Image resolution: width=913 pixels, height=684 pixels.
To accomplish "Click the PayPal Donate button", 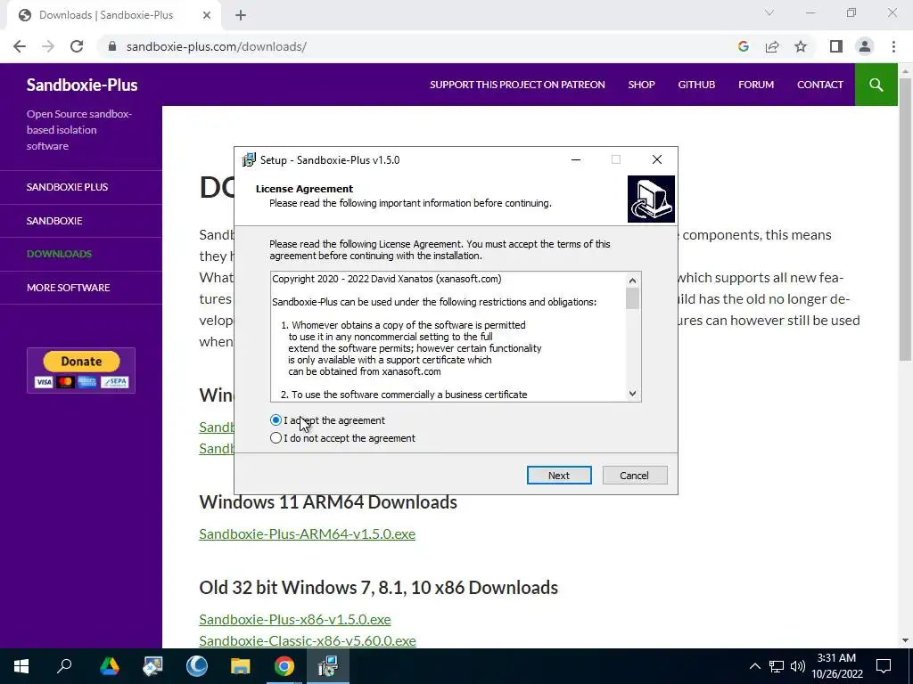I will [81, 370].
